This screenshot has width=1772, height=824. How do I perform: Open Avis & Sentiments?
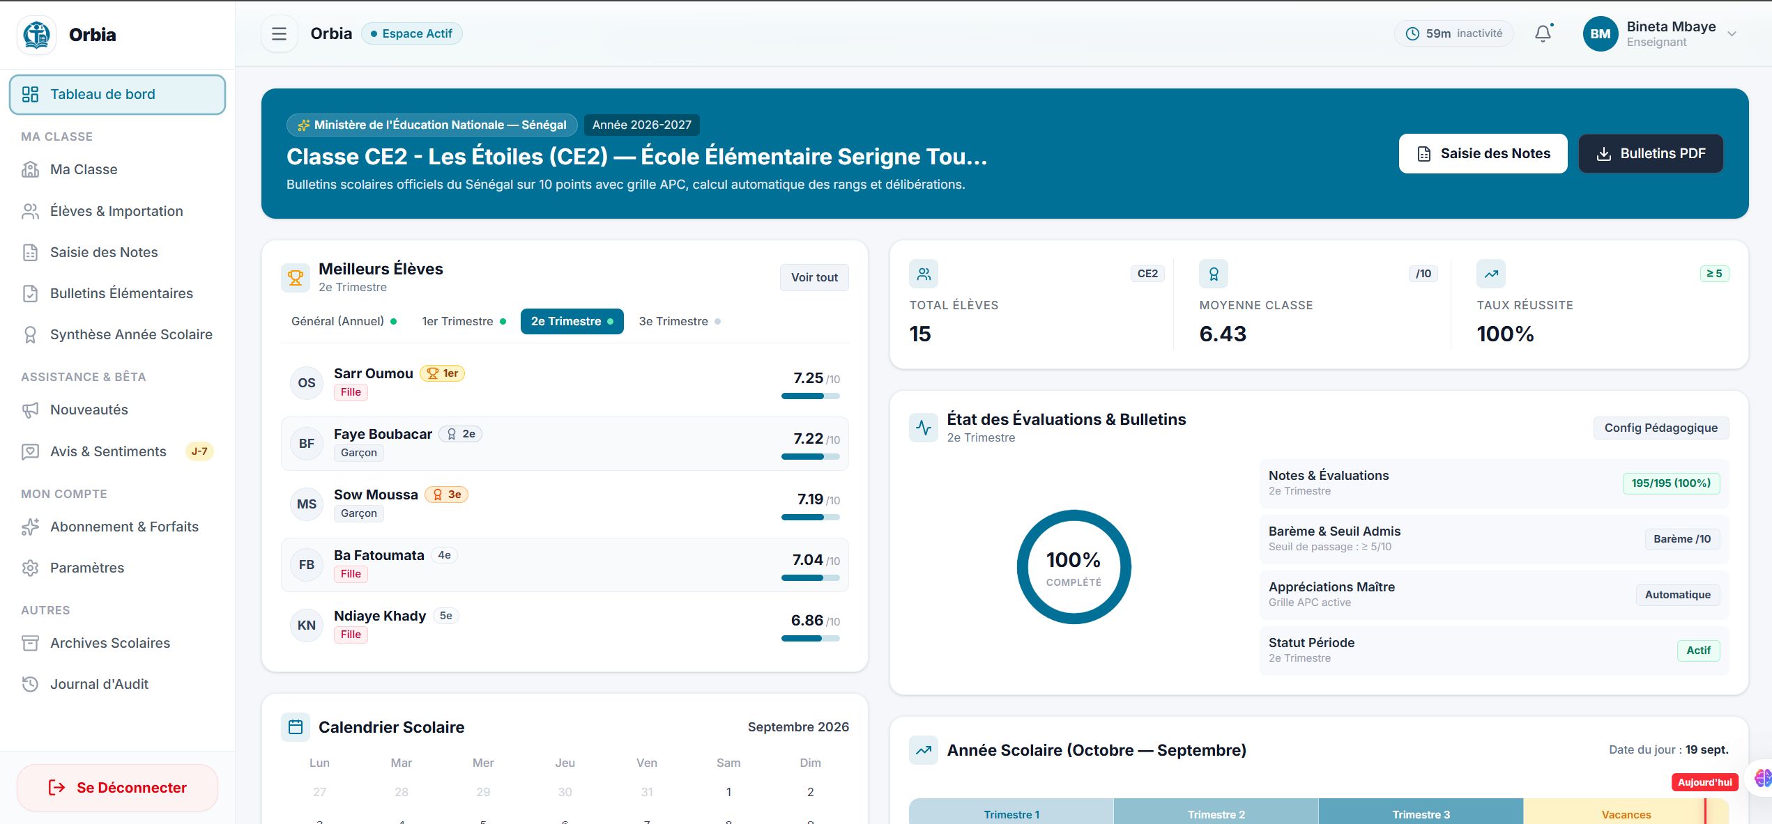(x=117, y=451)
